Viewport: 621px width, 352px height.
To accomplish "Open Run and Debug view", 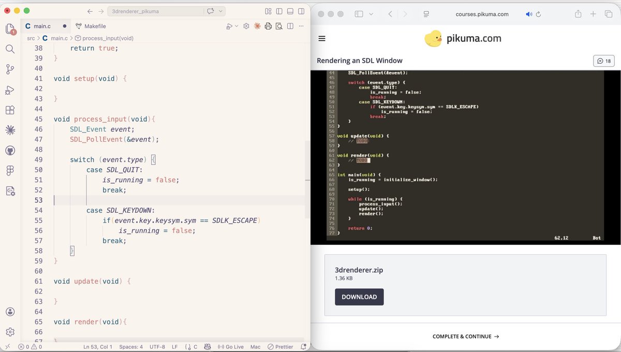I will click(x=10, y=90).
